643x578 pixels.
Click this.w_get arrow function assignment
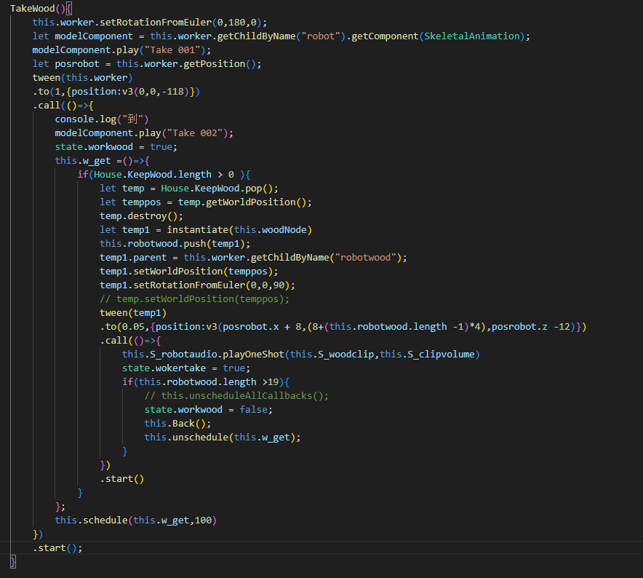pos(102,160)
